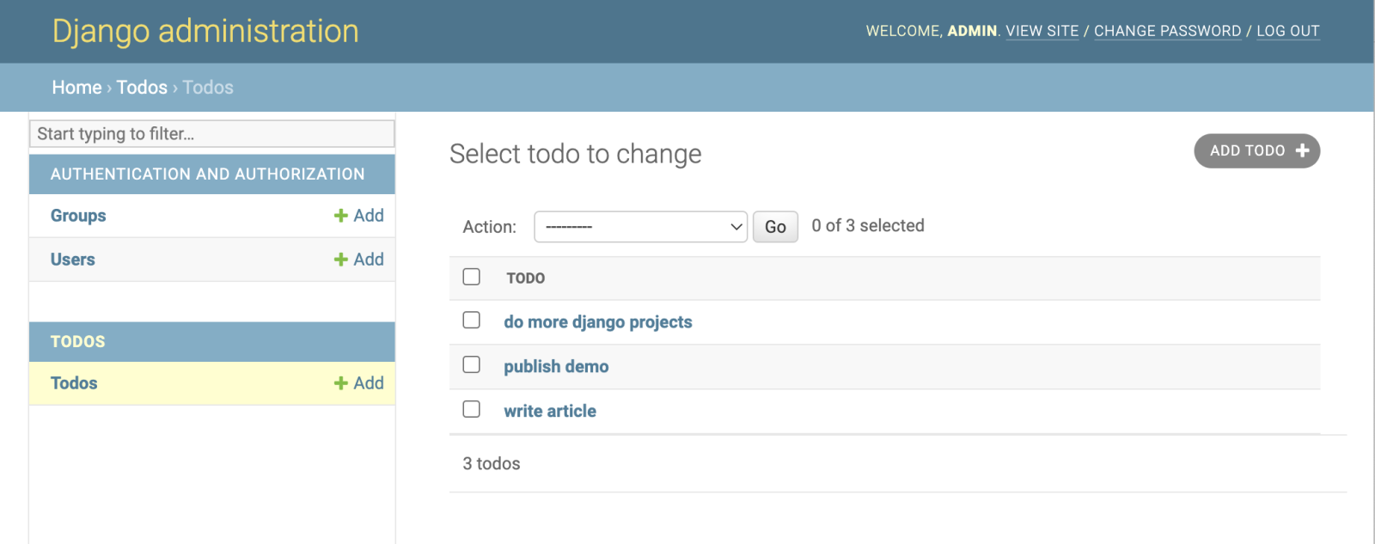Viewport: 1375px width, 544px height.
Task: Open the Action dropdown menu
Action: click(x=640, y=227)
